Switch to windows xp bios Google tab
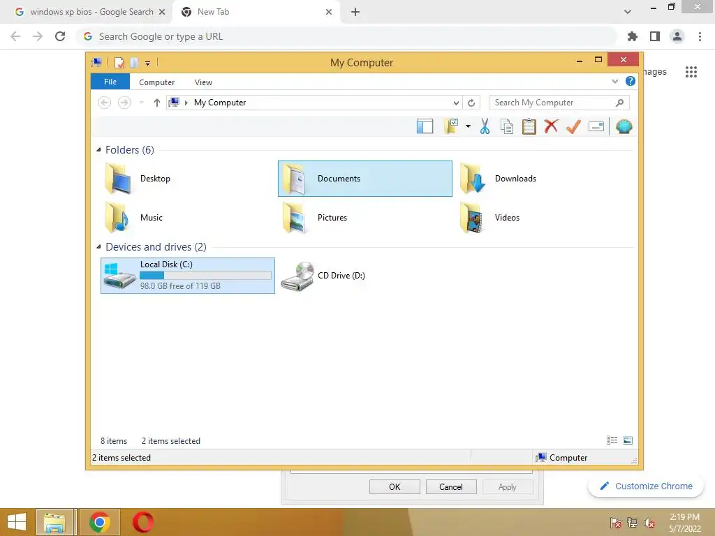Image resolution: width=715 pixels, height=536 pixels. click(86, 12)
